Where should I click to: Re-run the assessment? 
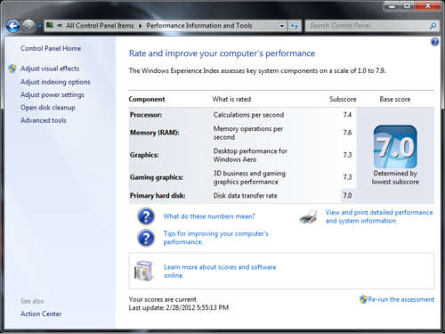pyautogui.click(x=400, y=299)
